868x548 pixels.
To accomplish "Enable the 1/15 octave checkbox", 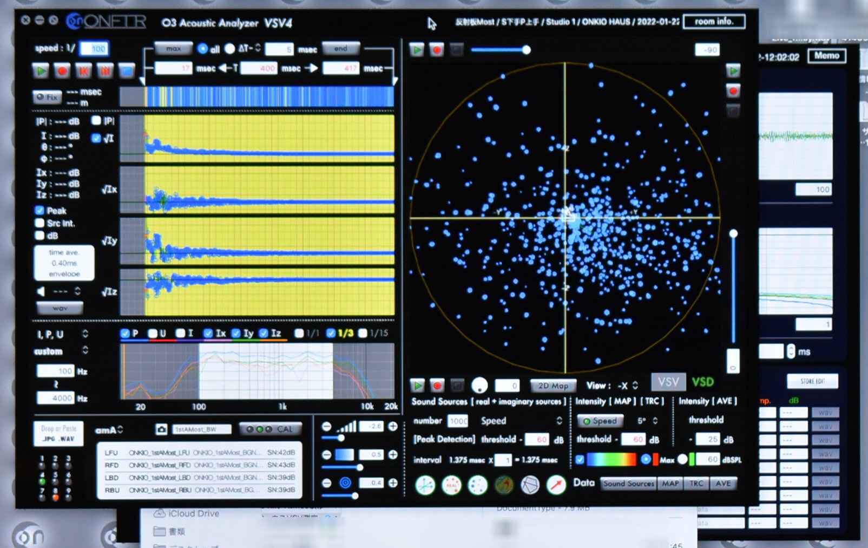I will point(363,333).
